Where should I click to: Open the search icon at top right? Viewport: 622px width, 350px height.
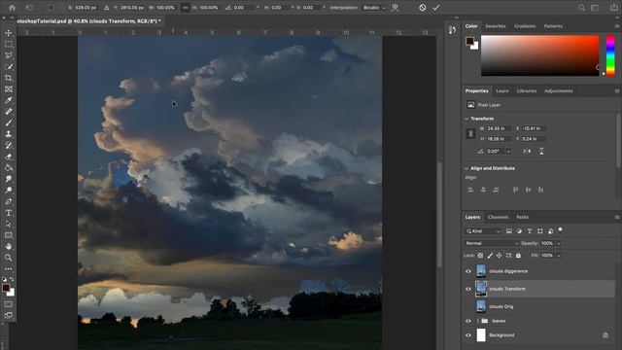(x=581, y=8)
